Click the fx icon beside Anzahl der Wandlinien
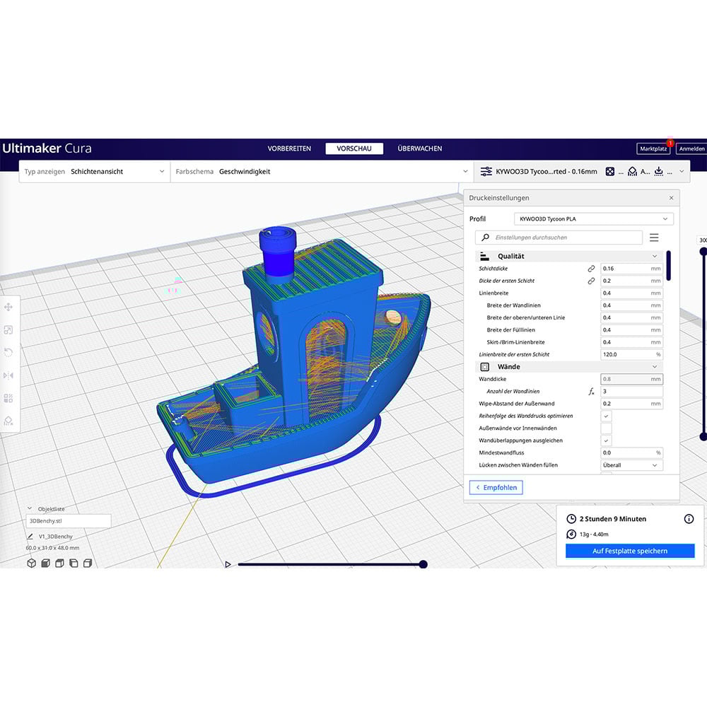 tap(591, 392)
